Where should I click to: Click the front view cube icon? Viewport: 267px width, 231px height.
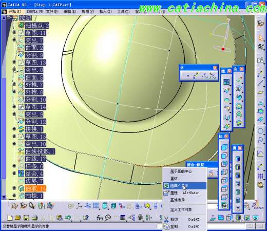point(224,156)
